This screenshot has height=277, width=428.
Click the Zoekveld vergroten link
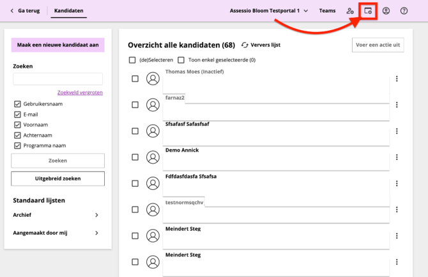(80, 93)
